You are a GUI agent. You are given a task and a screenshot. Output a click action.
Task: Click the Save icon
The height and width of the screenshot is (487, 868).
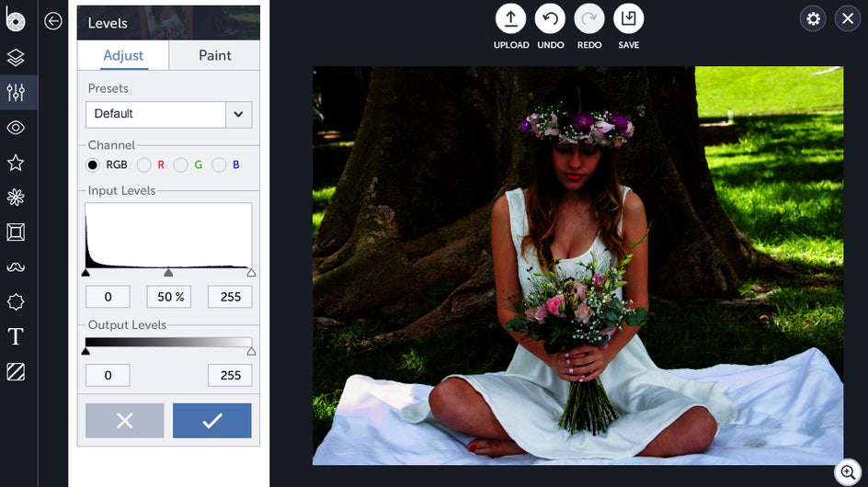tap(629, 18)
